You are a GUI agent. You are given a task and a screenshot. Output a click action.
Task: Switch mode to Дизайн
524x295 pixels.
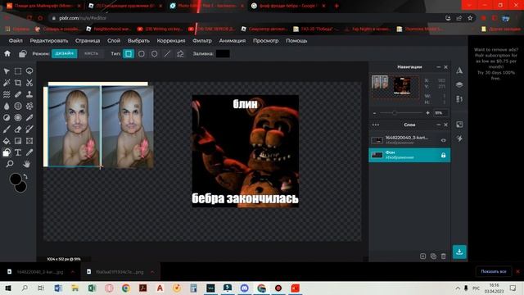point(64,53)
